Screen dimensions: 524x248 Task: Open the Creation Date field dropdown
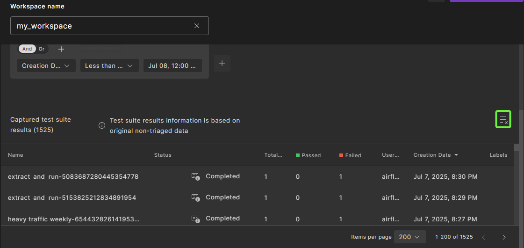(46, 66)
